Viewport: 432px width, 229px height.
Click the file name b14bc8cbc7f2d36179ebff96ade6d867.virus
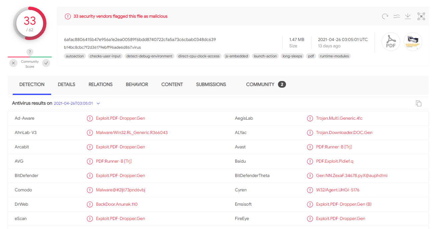coord(103,47)
